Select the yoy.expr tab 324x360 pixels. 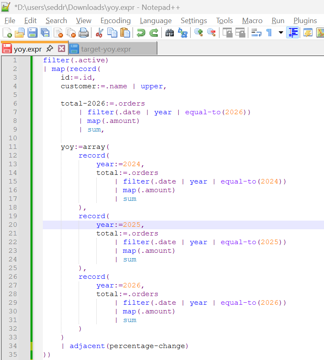click(x=28, y=49)
